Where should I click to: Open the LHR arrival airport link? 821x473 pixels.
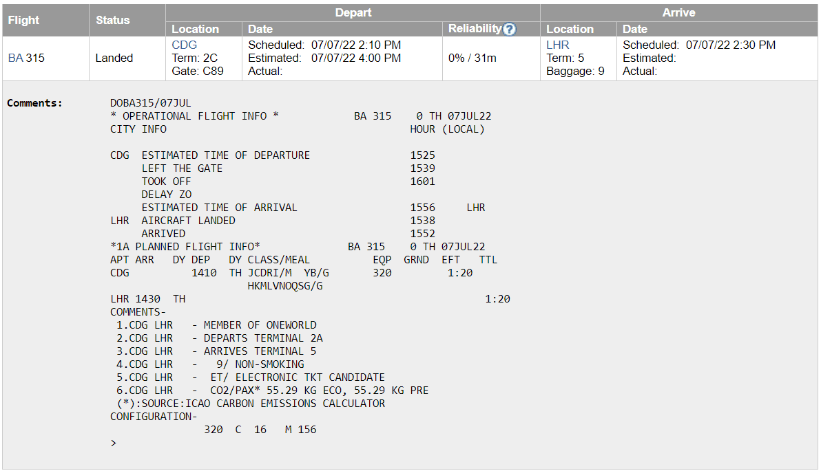558,45
